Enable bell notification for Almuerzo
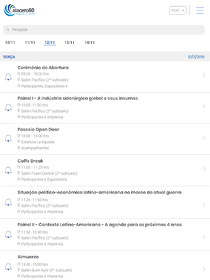The image size is (210, 280). pyautogui.click(x=8, y=267)
